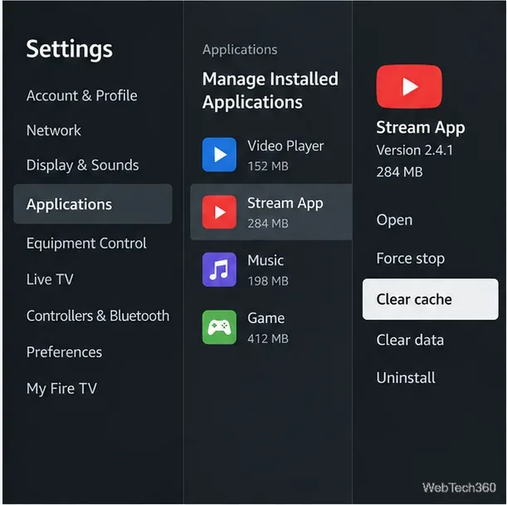Click Clear cache button
Image resolution: width=507 pixels, height=505 pixels.
(x=431, y=299)
